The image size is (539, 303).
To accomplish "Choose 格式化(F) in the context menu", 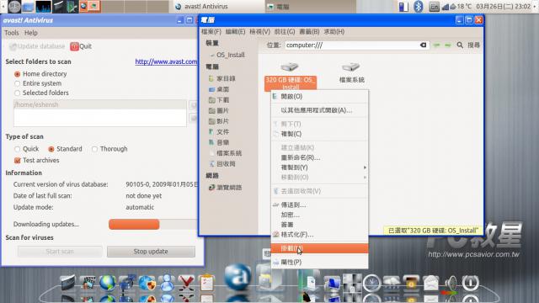I will [320, 235].
